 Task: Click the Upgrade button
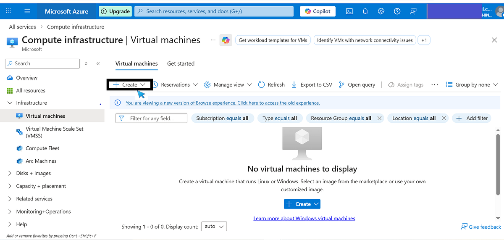pyautogui.click(x=115, y=11)
